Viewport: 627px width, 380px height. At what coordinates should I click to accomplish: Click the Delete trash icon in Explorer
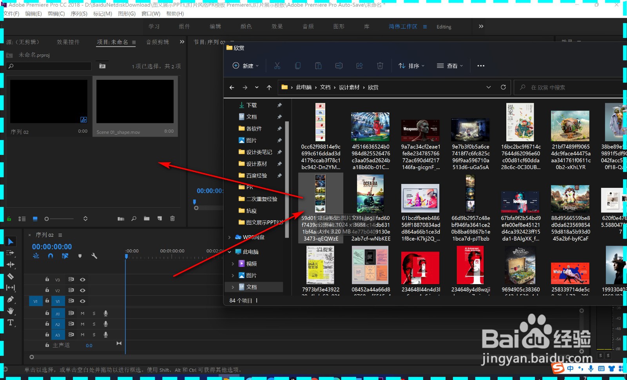click(x=380, y=66)
